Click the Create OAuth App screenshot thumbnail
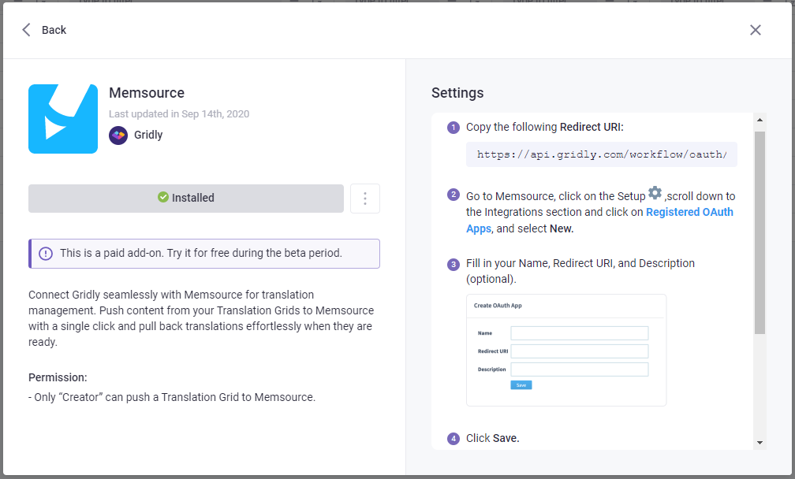The width and height of the screenshot is (795, 479). (x=566, y=350)
